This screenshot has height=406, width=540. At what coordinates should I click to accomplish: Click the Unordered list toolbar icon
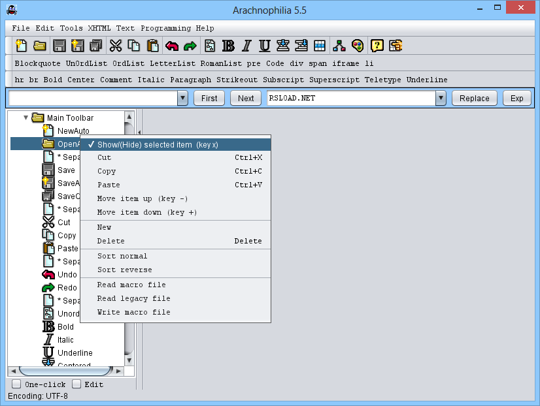210,46
